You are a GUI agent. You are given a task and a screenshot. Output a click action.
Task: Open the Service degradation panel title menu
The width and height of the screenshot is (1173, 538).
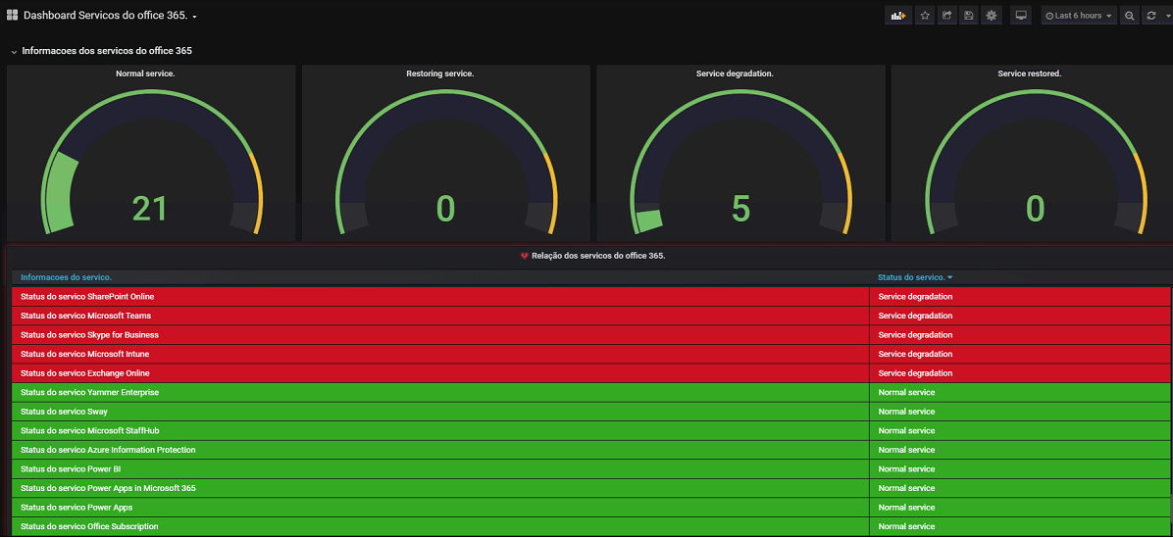point(735,73)
